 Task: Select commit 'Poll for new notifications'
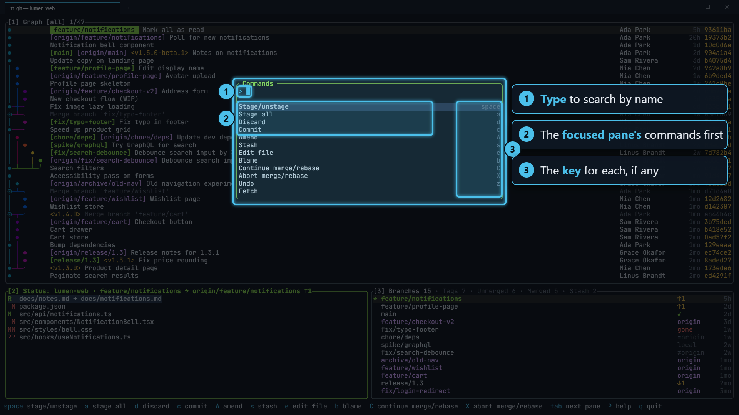(369, 38)
